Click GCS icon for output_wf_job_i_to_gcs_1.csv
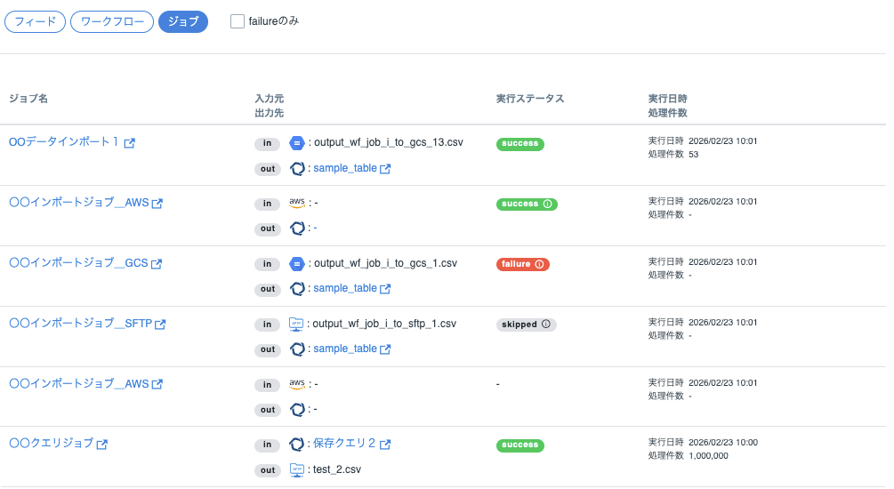This screenshot has height=489, width=894. 296,264
